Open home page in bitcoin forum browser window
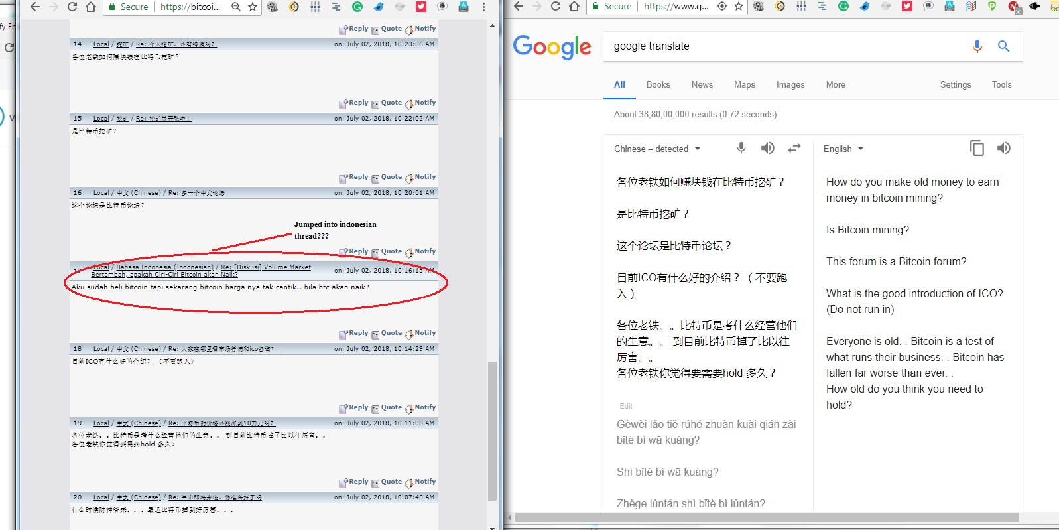 click(x=91, y=7)
